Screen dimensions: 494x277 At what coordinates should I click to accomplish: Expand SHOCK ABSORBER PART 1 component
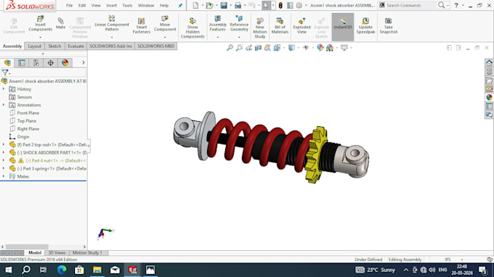(4, 152)
